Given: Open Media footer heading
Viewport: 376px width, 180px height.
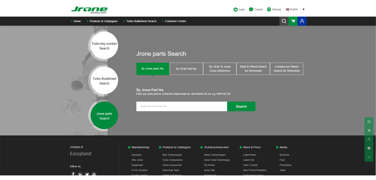Looking at the screenshot, I should [283, 147].
